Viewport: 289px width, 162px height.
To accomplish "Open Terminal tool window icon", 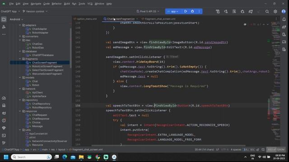I will pos(4,135).
